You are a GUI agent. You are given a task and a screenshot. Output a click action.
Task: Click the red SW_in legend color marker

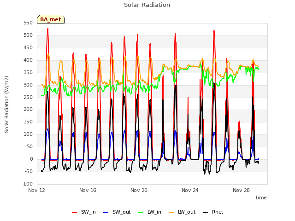(75, 213)
